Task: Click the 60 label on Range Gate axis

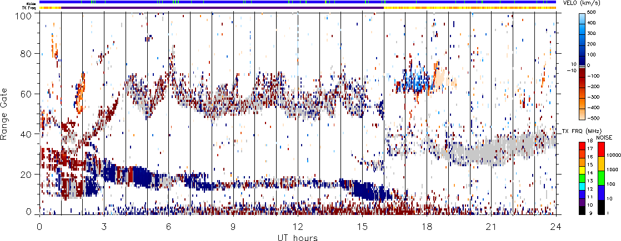Action: pyautogui.click(x=26, y=94)
